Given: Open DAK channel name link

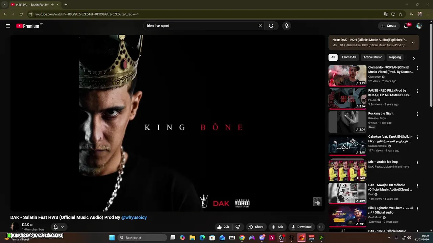Looking at the screenshot, I should 25,225.
